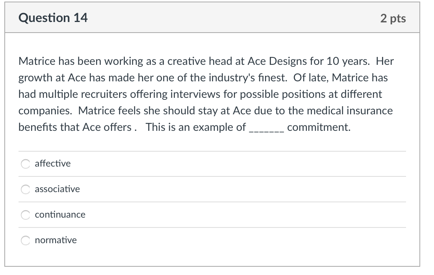Viewport: 434px width, 275px height.
Task: Click the blank line before 'commitment'
Action: (x=267, y=128)
